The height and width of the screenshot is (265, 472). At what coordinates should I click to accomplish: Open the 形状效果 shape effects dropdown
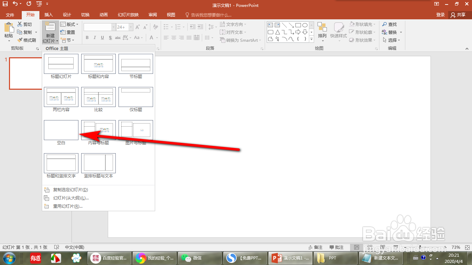tap(362, 40)
